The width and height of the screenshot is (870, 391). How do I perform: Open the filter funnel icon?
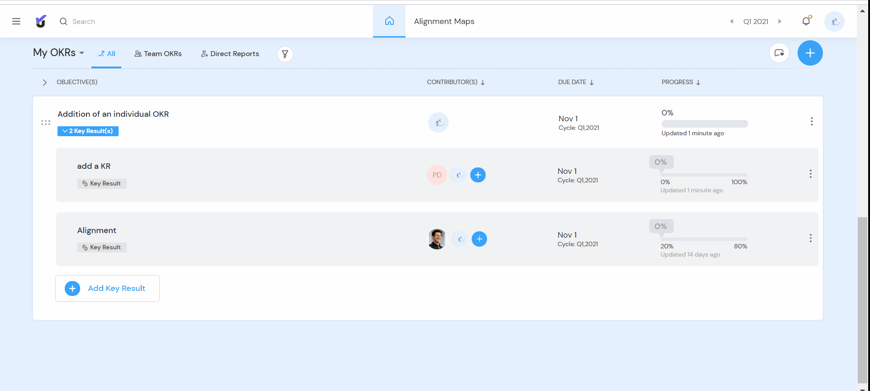(x=285, y=54)
